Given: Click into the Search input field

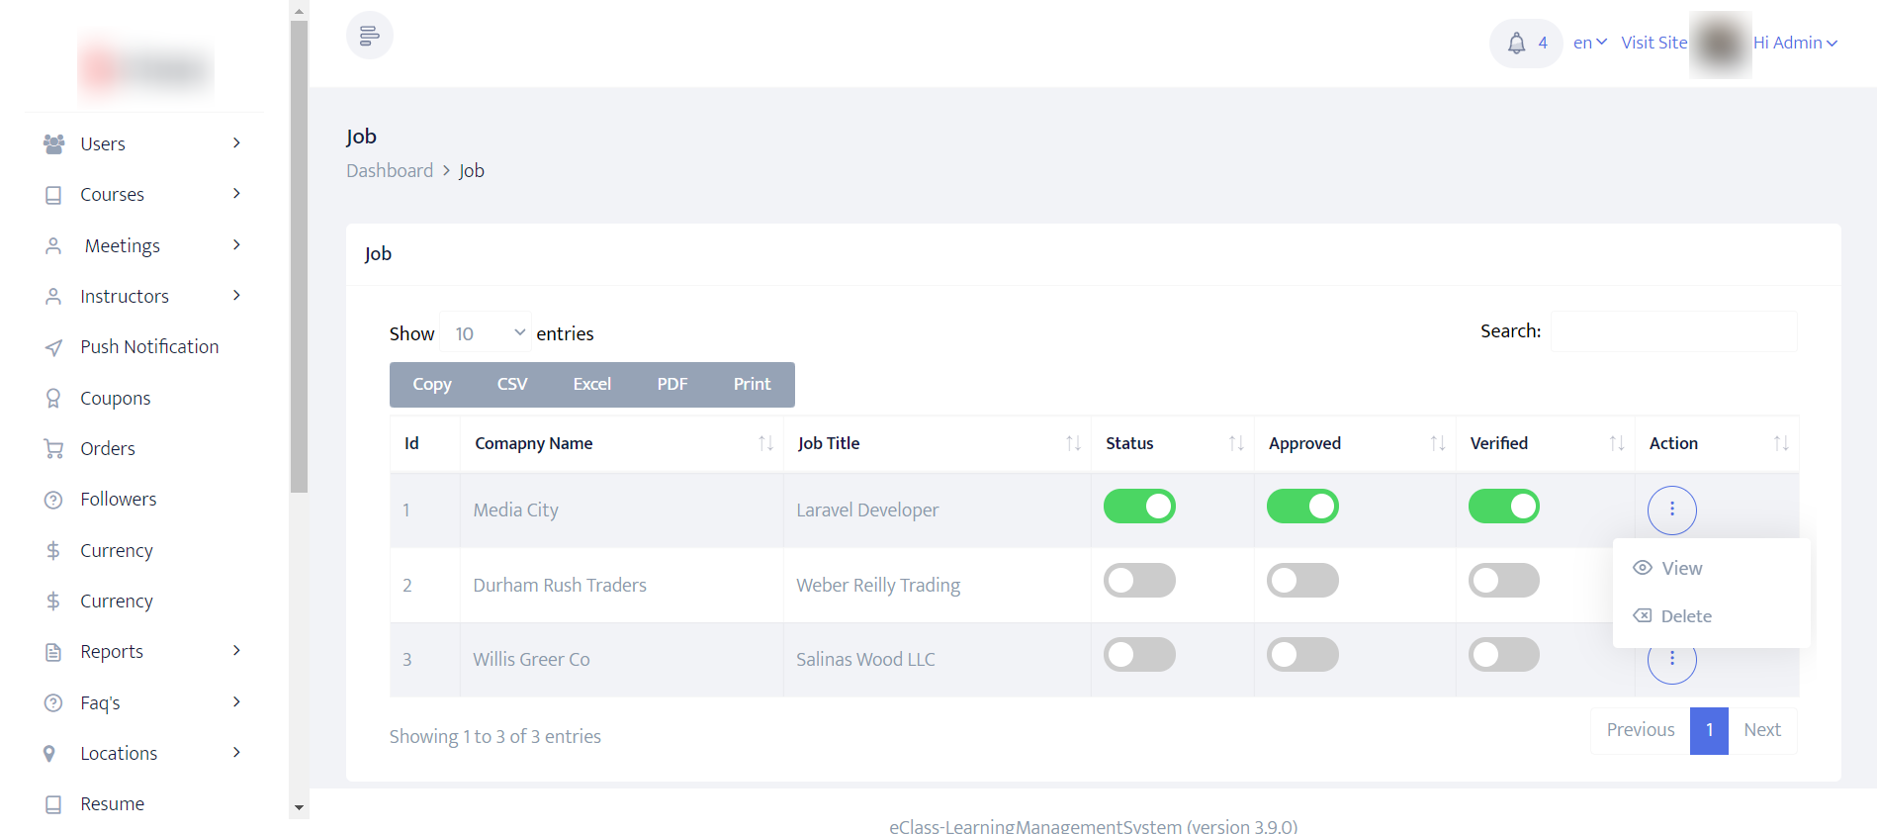Looking at the screenshot, I should pos(1673,331).
